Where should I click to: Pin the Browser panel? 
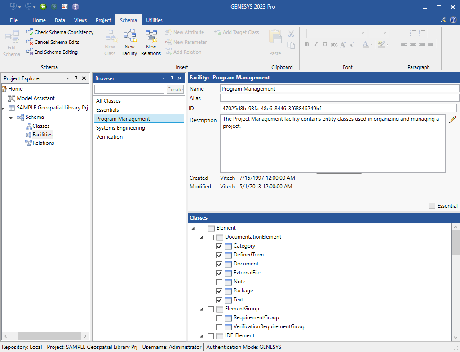[172, 78]
